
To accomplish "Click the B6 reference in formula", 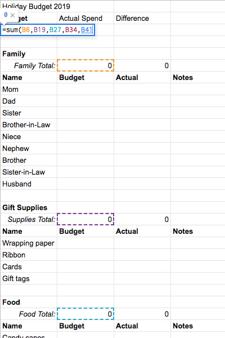I will [x=26, y=30].
